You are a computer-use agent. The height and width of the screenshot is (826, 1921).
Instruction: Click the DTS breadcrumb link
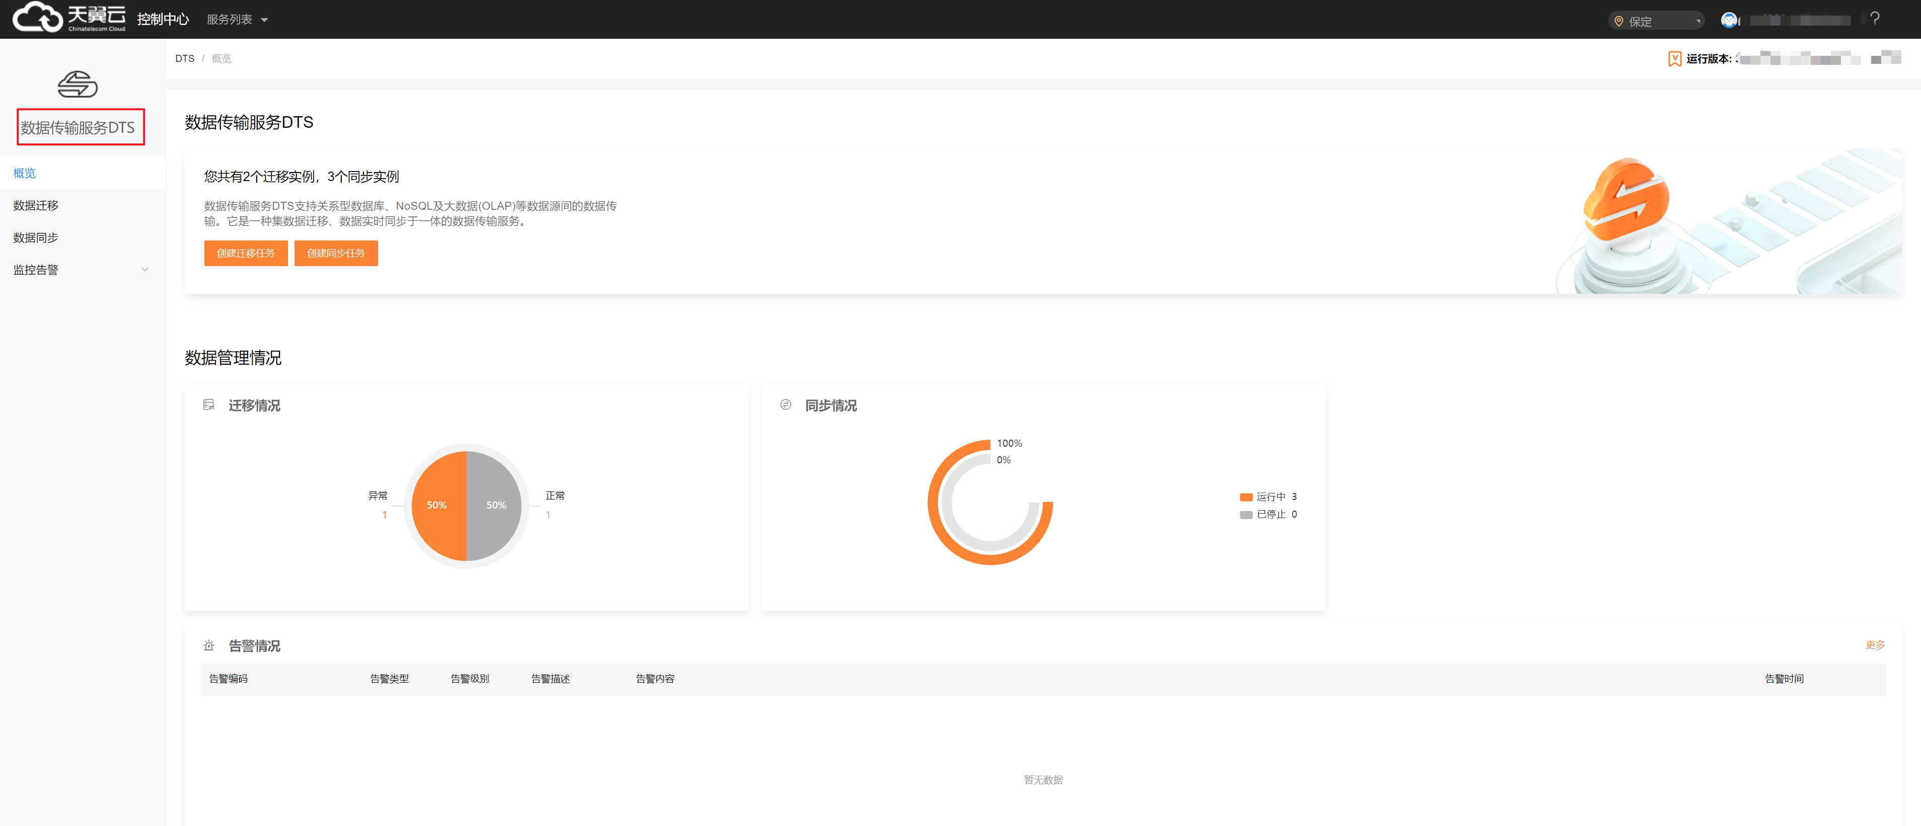pyautogui.click(x=185, y=58)
